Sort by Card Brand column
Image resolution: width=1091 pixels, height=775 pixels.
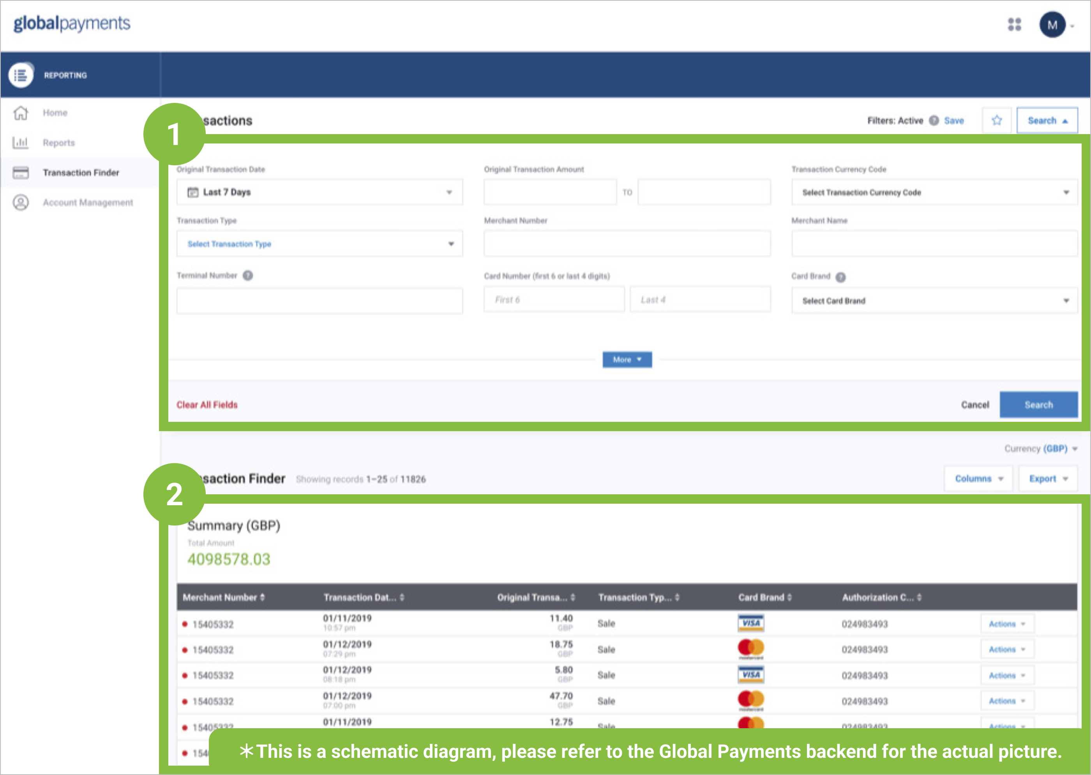pyautogui.click(x=764, y=597)
